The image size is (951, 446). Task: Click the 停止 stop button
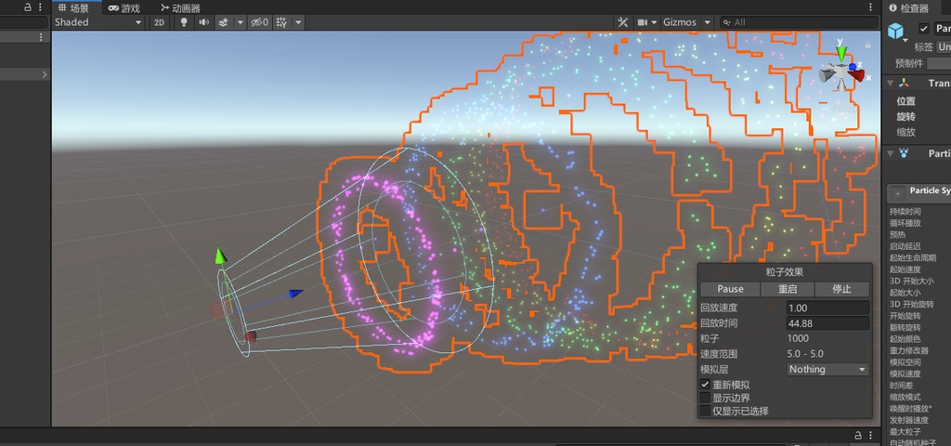[841, 289]
